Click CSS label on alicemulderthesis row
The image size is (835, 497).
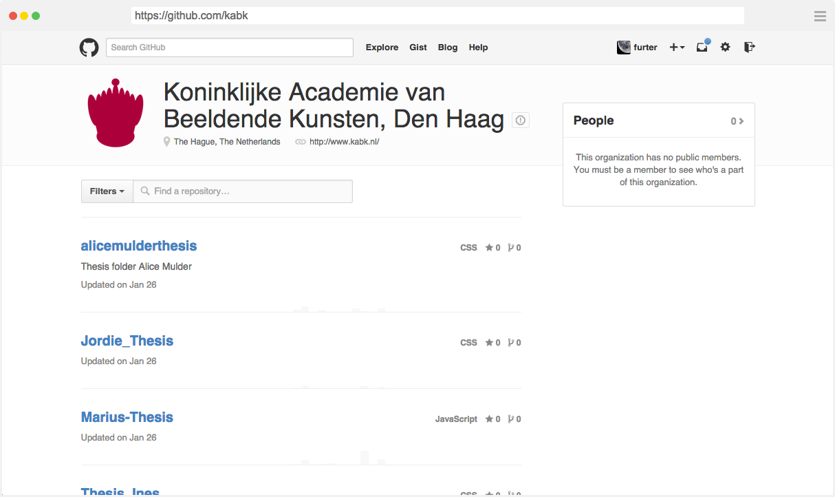pos(468,248)
